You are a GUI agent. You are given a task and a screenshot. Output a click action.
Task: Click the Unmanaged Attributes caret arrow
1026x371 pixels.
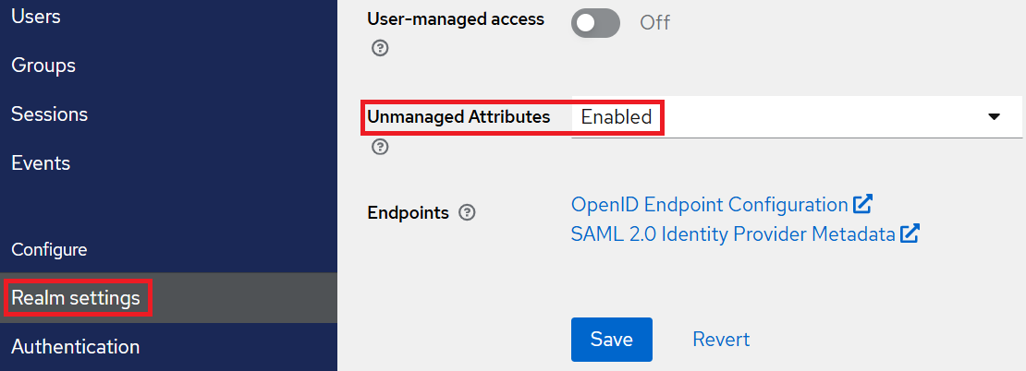994,117
